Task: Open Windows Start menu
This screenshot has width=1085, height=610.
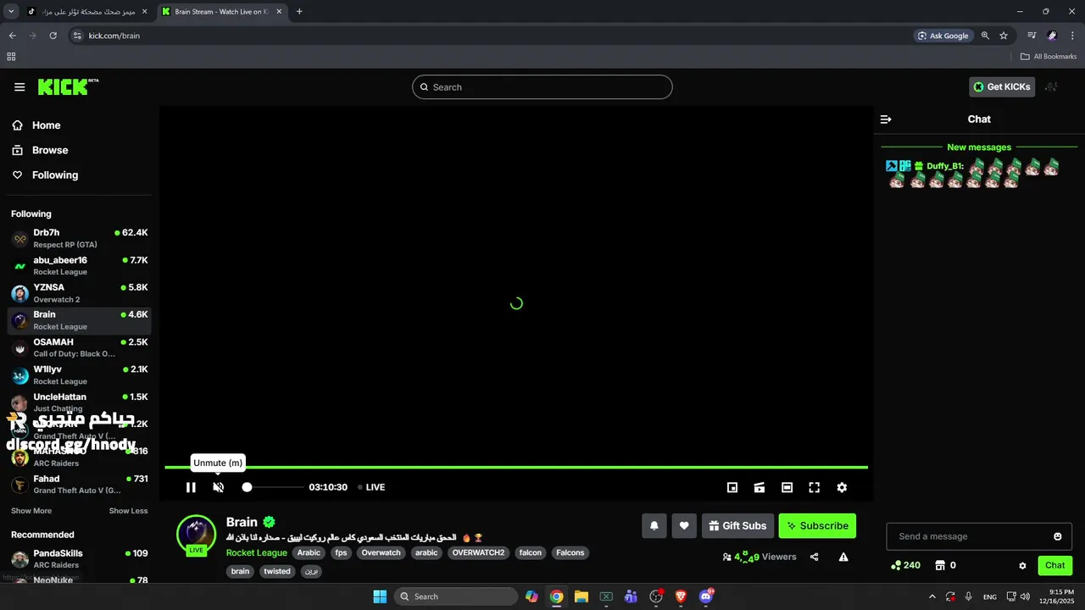Action: pos(380,596)
